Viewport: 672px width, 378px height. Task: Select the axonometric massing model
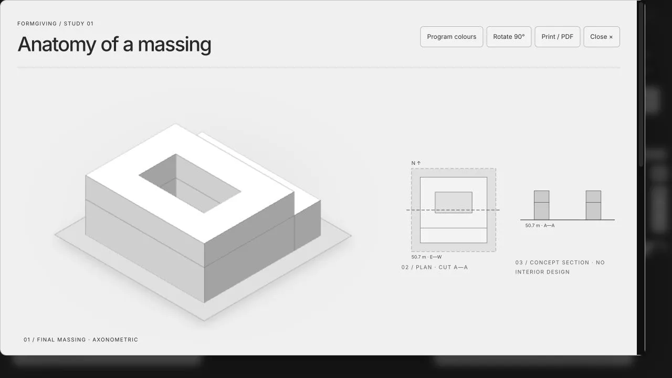tap(203, 222)
